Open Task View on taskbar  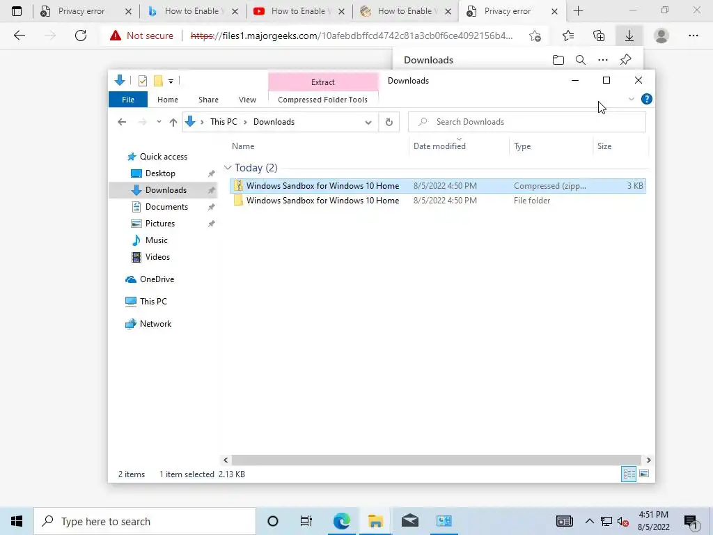tap(306, 521)
